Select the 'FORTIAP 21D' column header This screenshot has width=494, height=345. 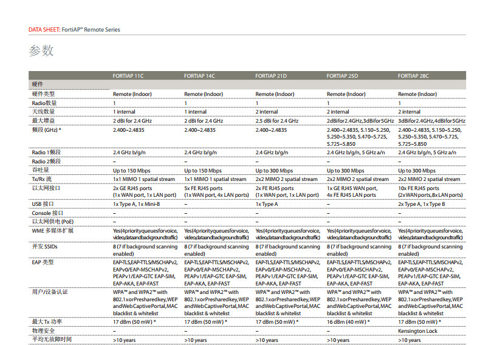271,76
